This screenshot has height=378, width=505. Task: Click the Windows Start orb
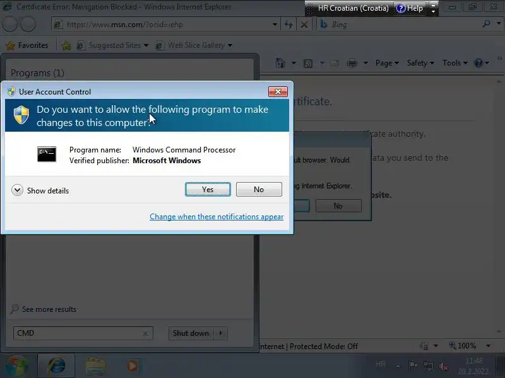click(x=17, y=366)
